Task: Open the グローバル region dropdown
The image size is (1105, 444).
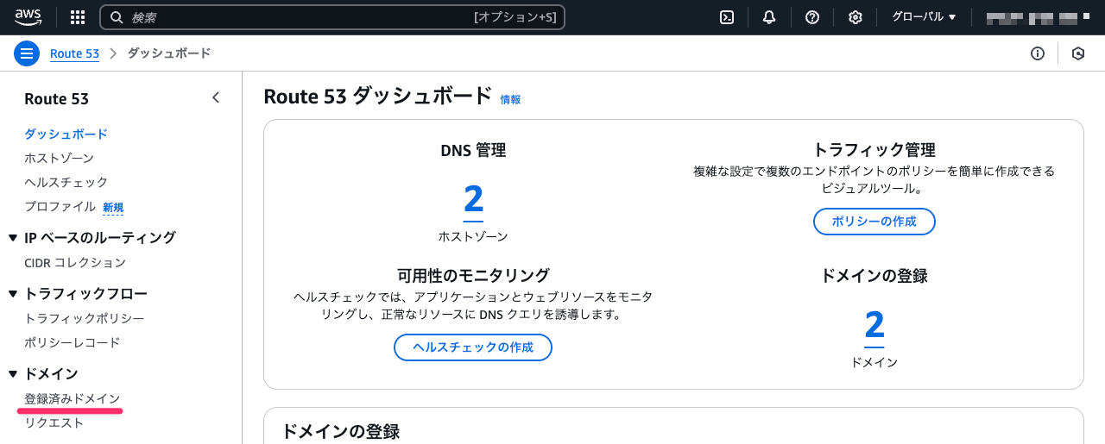Action: [x=924, y=17]
